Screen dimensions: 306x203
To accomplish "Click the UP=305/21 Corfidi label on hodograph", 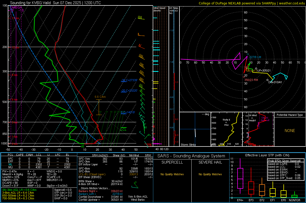I will click(x=264, y=71).
